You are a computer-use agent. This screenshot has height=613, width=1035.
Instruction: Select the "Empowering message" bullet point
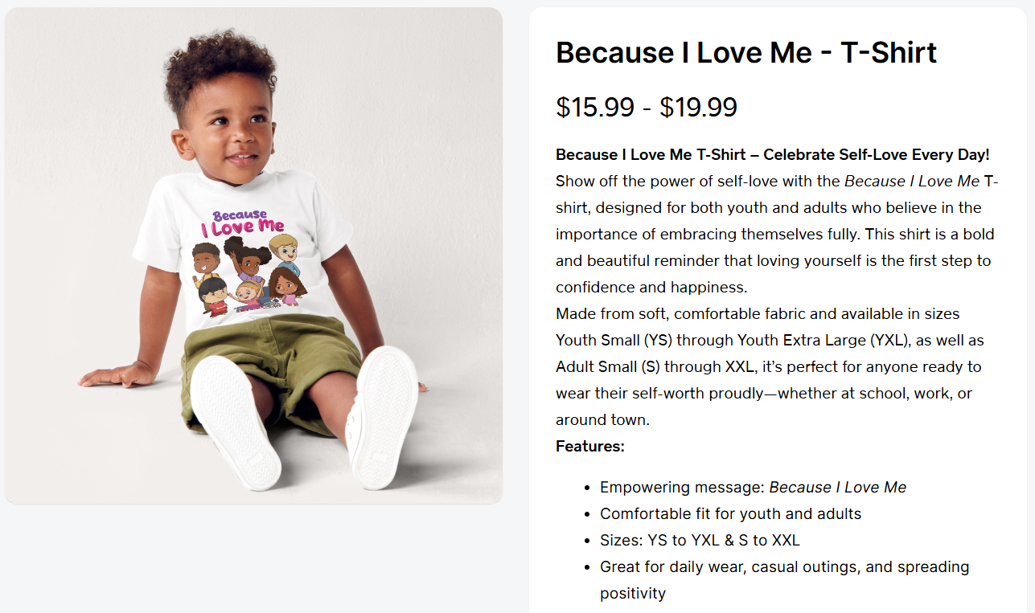(753, 488)
